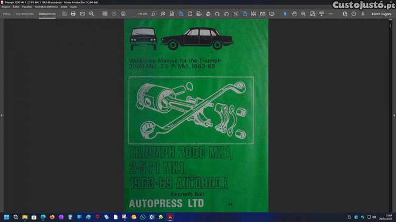The image size is (396, 222).
Task: Expand the left navigation pane arrow
Action: (2, 115)
